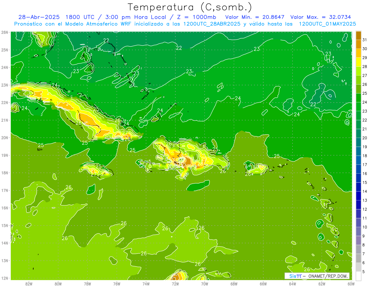Pick the yellow swatch between legend 28 and 29
The width and height of the screenshot is (373, 288).
pos(358,62)
